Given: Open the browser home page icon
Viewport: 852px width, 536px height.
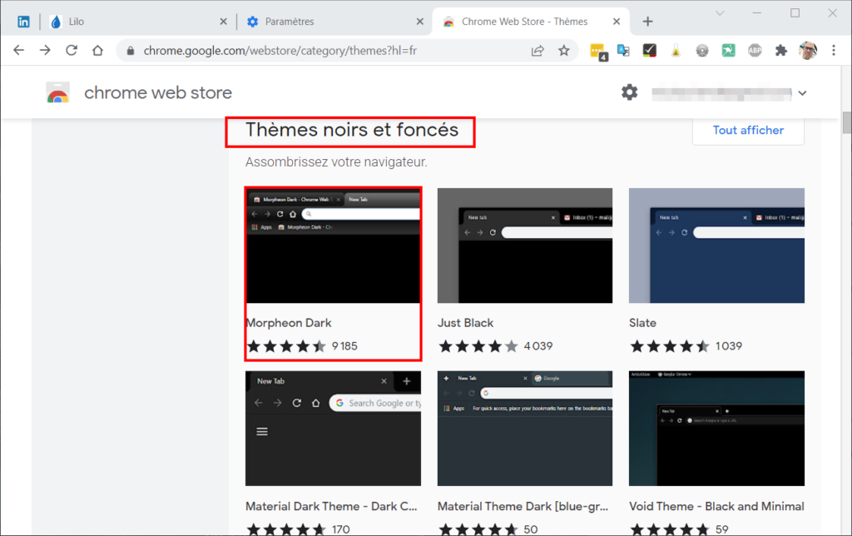Looking at the screenshot, I should [x=97, y=51].
